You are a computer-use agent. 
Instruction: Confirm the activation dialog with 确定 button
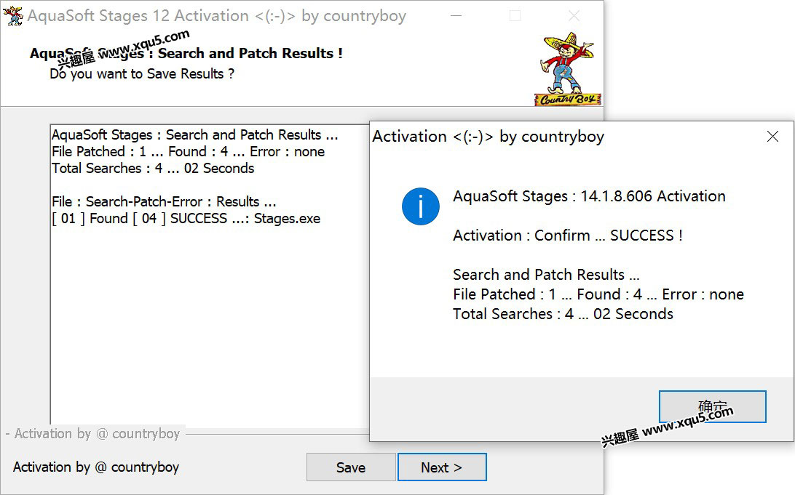point(712,406)
